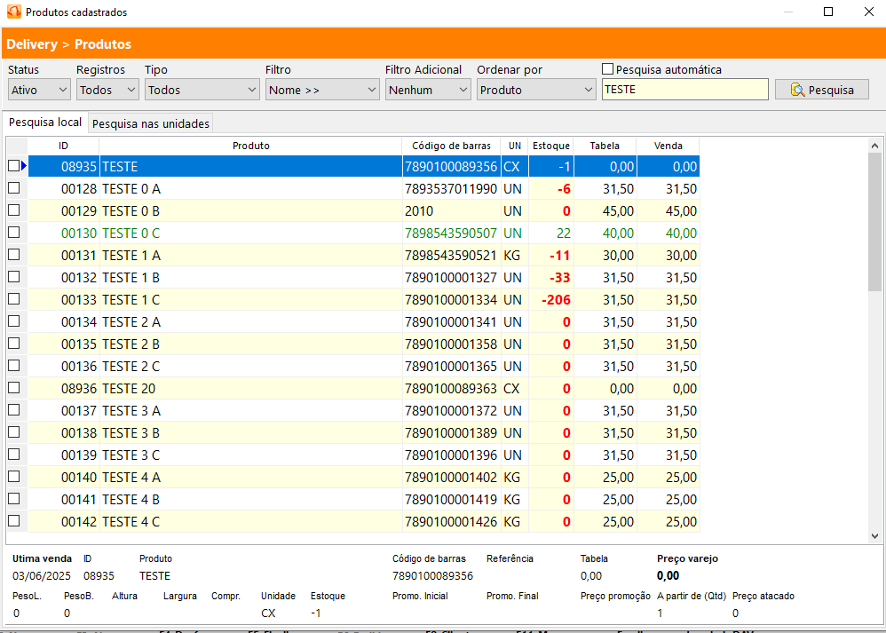Screen dimensions: 886x633
Task: Click the scrollbar down arrow of product list
Action: 874,535
